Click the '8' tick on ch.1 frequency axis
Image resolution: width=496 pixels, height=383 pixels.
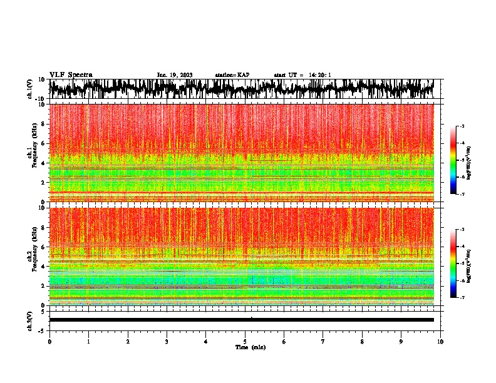[44, 124]
